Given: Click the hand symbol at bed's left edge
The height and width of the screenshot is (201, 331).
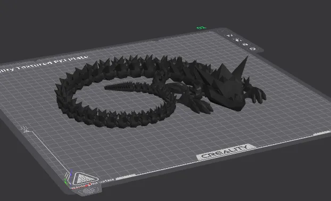Looking at the screenshot, I should tap(26, 129).
